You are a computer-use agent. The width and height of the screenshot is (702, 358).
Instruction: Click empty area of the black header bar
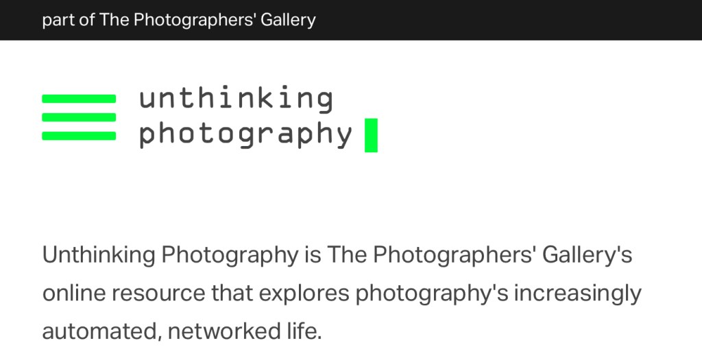[x=514, y=20]
